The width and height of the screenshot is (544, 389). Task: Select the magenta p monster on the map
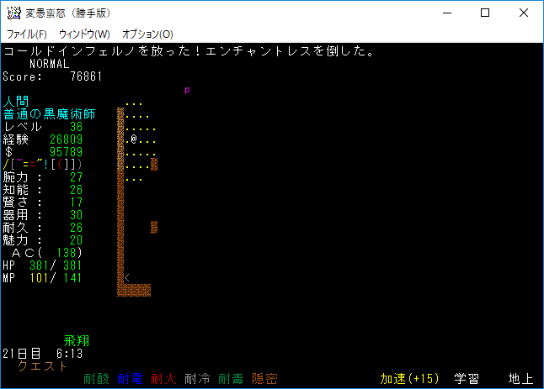[187, 89]
